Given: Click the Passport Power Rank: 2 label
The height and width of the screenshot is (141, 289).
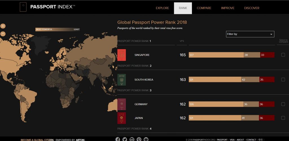Looking at the screenshot, I should [x=134, y=66].
